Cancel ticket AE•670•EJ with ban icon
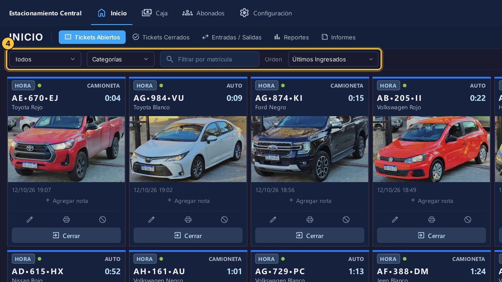Screen dimensions: 502x282 pyautogui.click(x=103, y=220)
